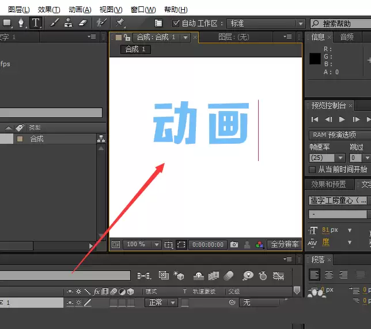Toggle the auto-keyframe stopwatch button
Viewport: 371px width, 329px height.
click(263, 276)
